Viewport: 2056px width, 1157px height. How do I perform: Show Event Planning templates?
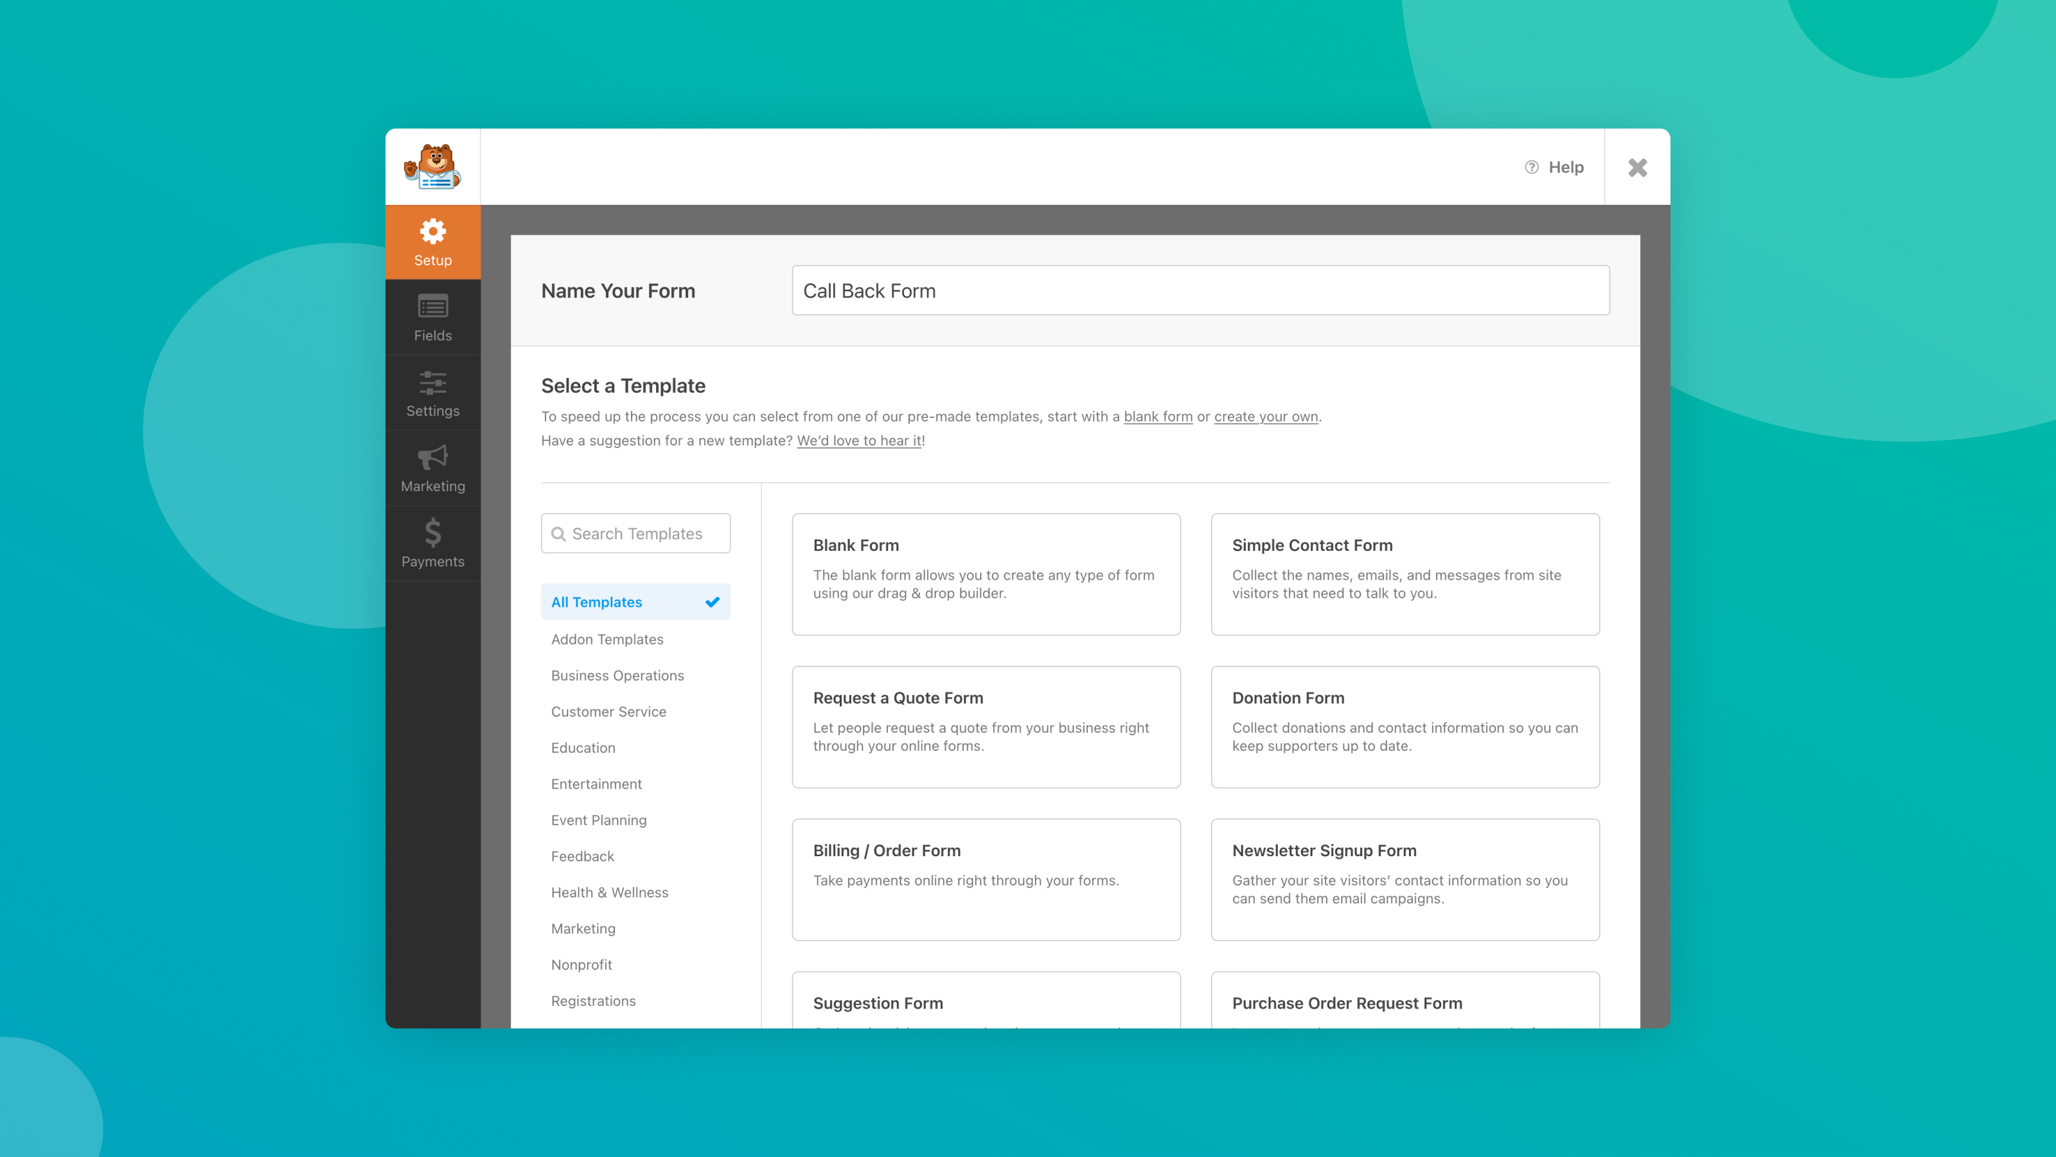(599, 820)
